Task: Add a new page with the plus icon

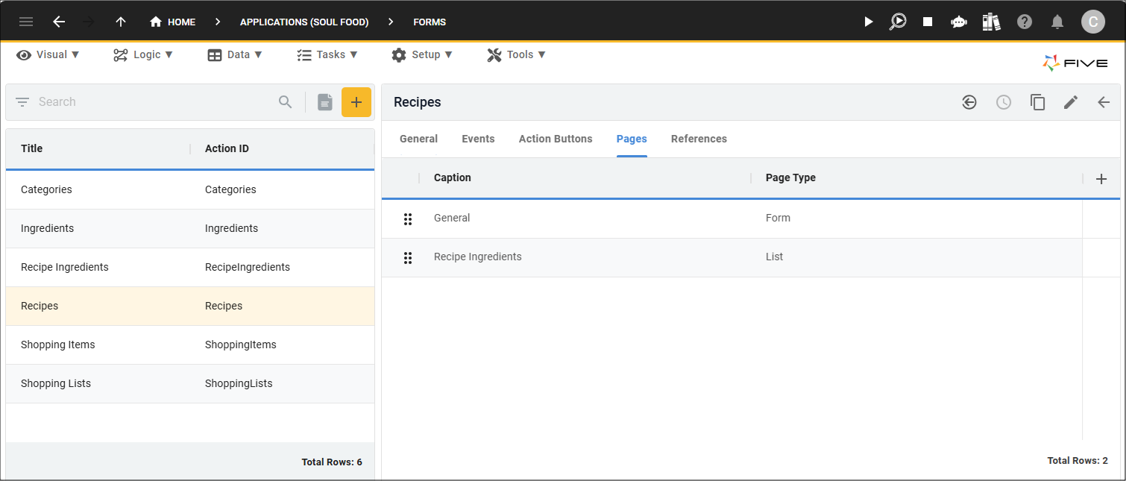Action: tap(1101, 179)
